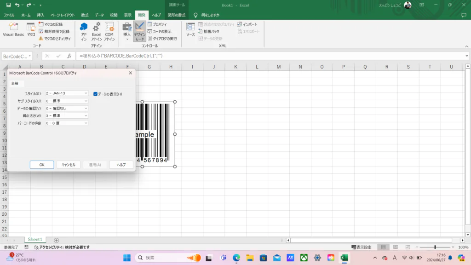Click コードの表示 in the ribbon
Viewport: 471px width, 265px height.
point(160,31)
